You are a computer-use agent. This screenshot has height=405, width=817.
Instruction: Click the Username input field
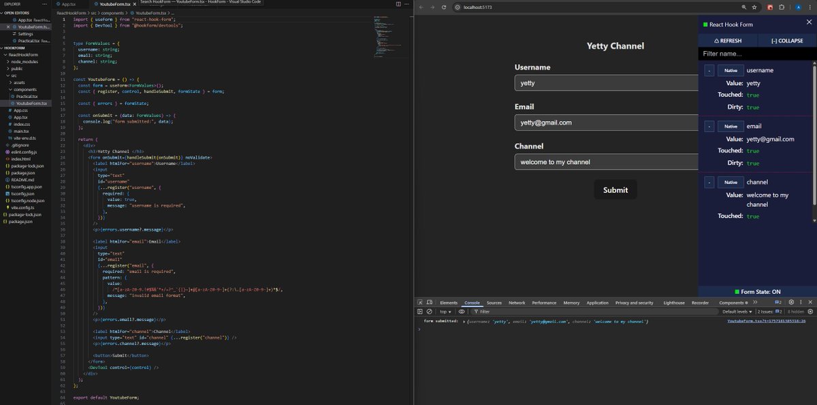607,83
